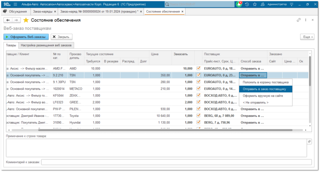The image size is (320, 172).
Task: Click the expand icon in the note text area
Action: tap(309, 141)
